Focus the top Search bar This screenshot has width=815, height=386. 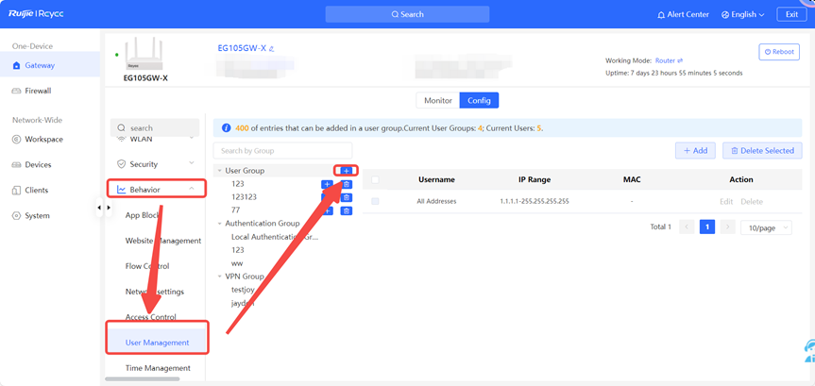408,14
